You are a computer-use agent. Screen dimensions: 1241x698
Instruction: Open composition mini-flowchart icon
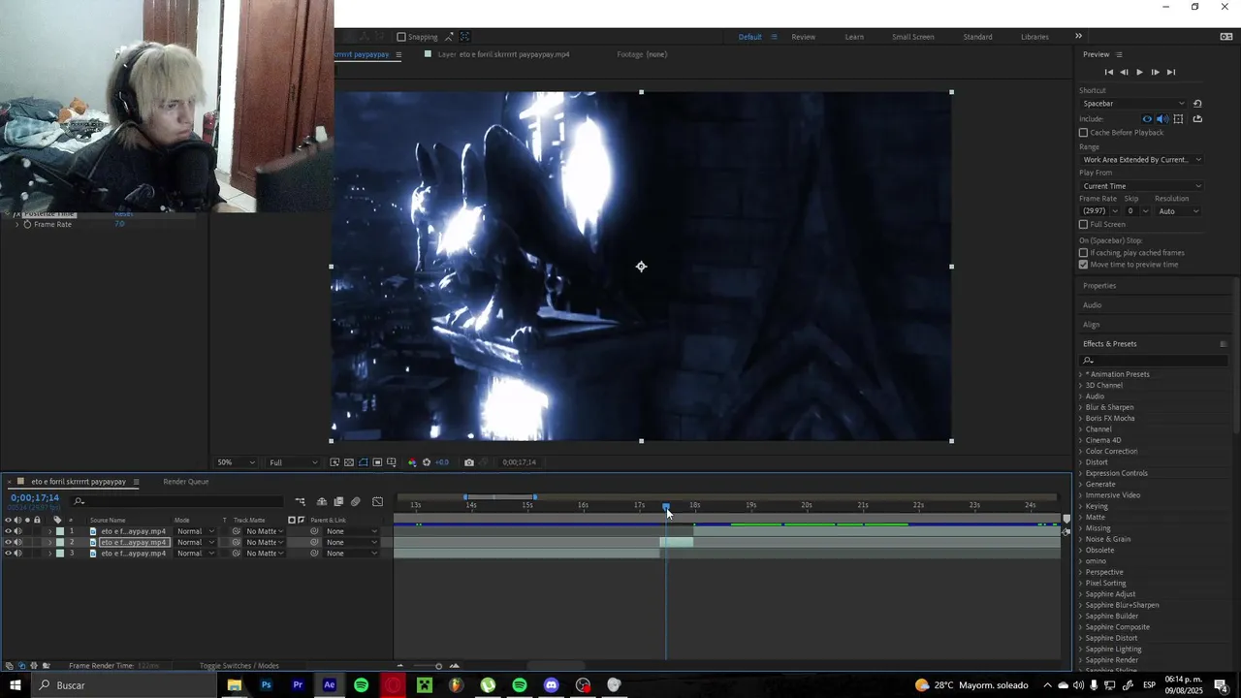[x=301, y=502]
